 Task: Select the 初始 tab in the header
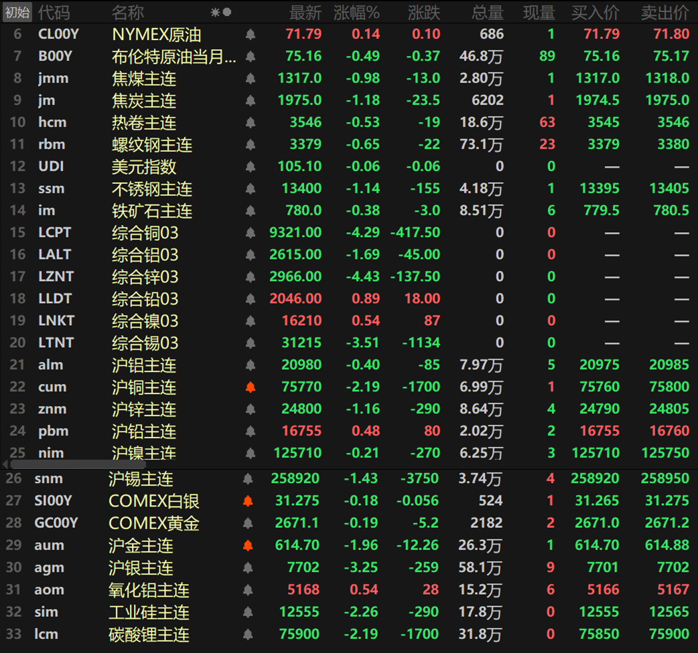point(17,12)
